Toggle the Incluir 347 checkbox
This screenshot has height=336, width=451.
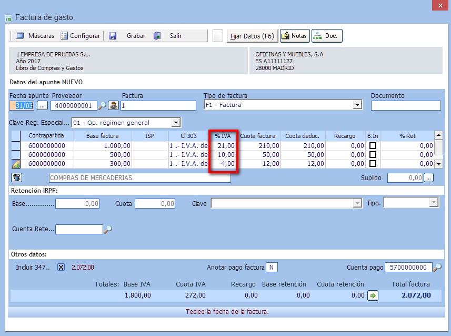[61, 268]
